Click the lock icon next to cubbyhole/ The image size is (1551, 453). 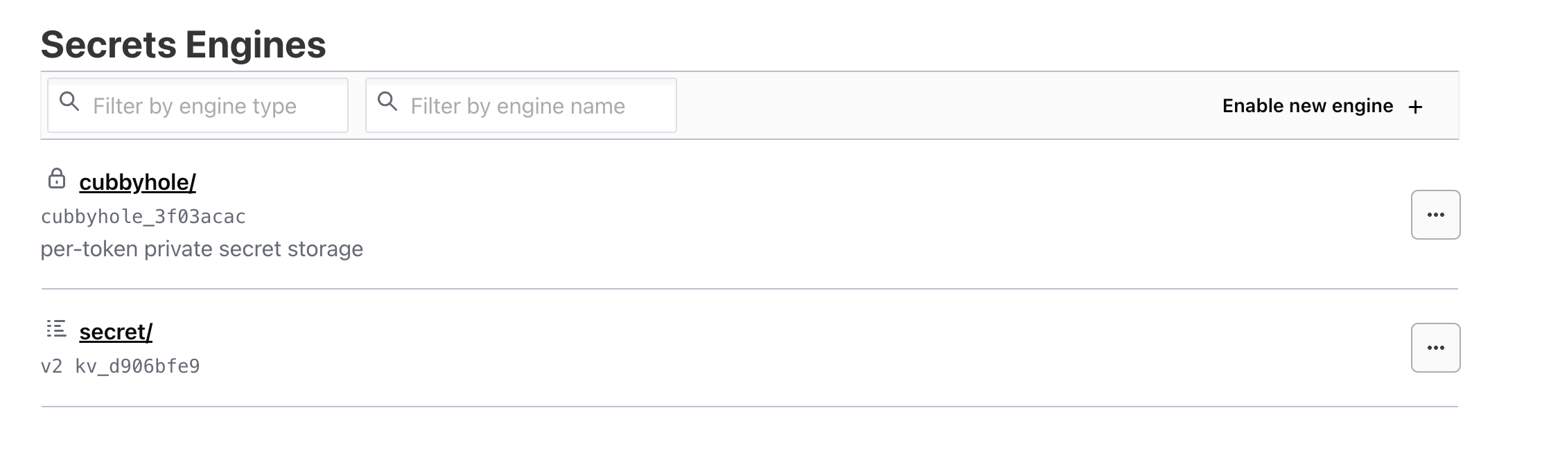point(56,179)
